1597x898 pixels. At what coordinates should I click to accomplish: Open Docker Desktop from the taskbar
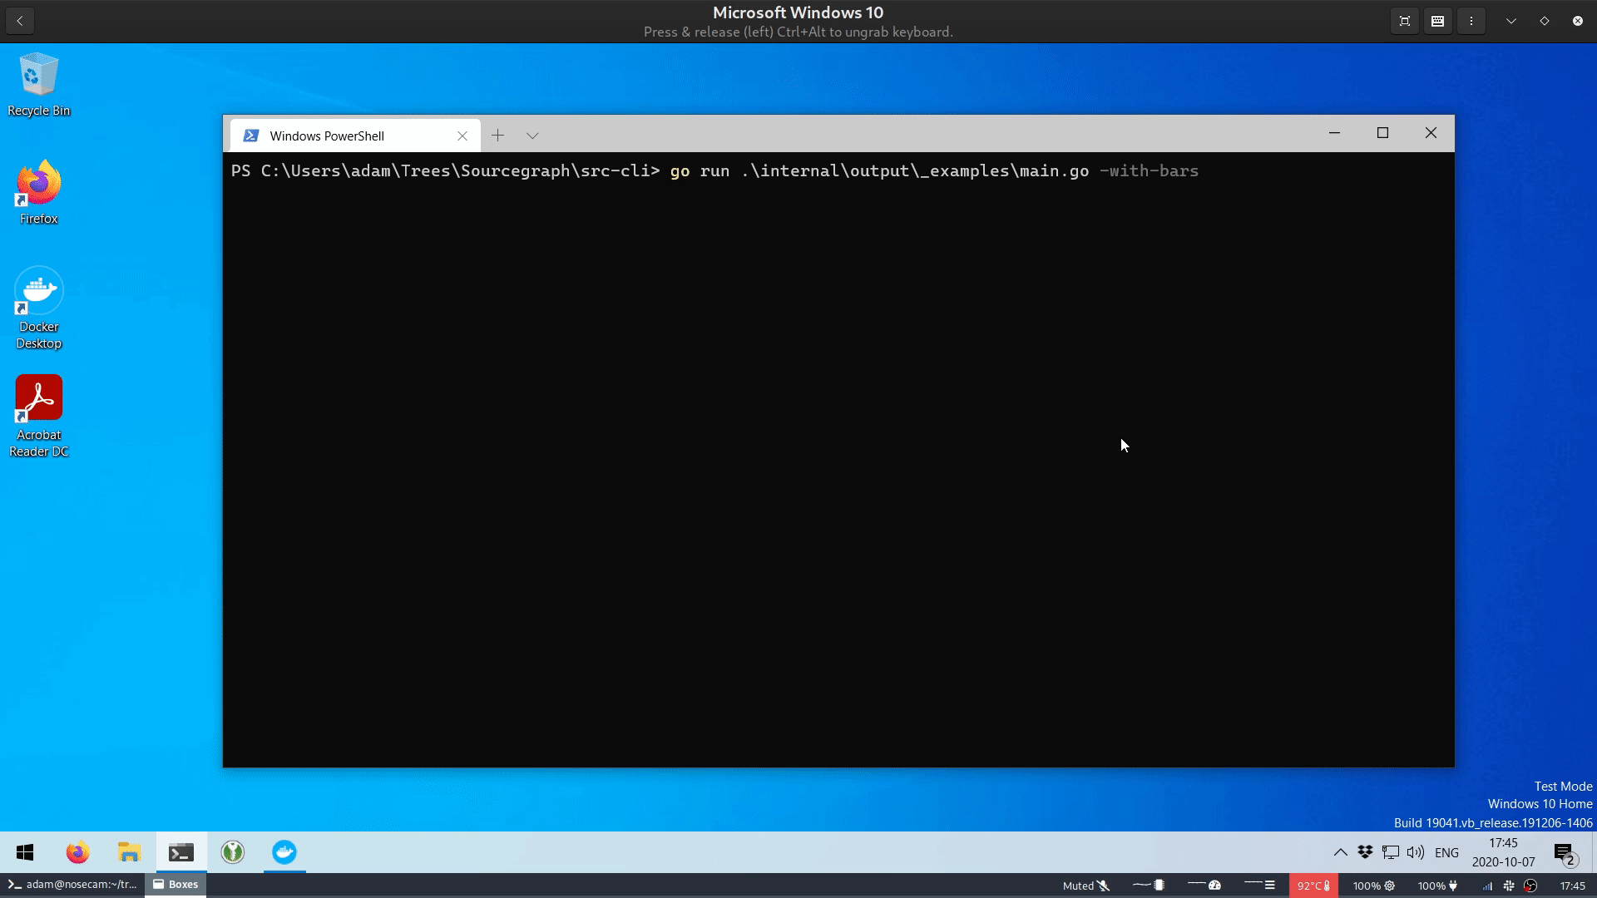[x=284, y=852]
